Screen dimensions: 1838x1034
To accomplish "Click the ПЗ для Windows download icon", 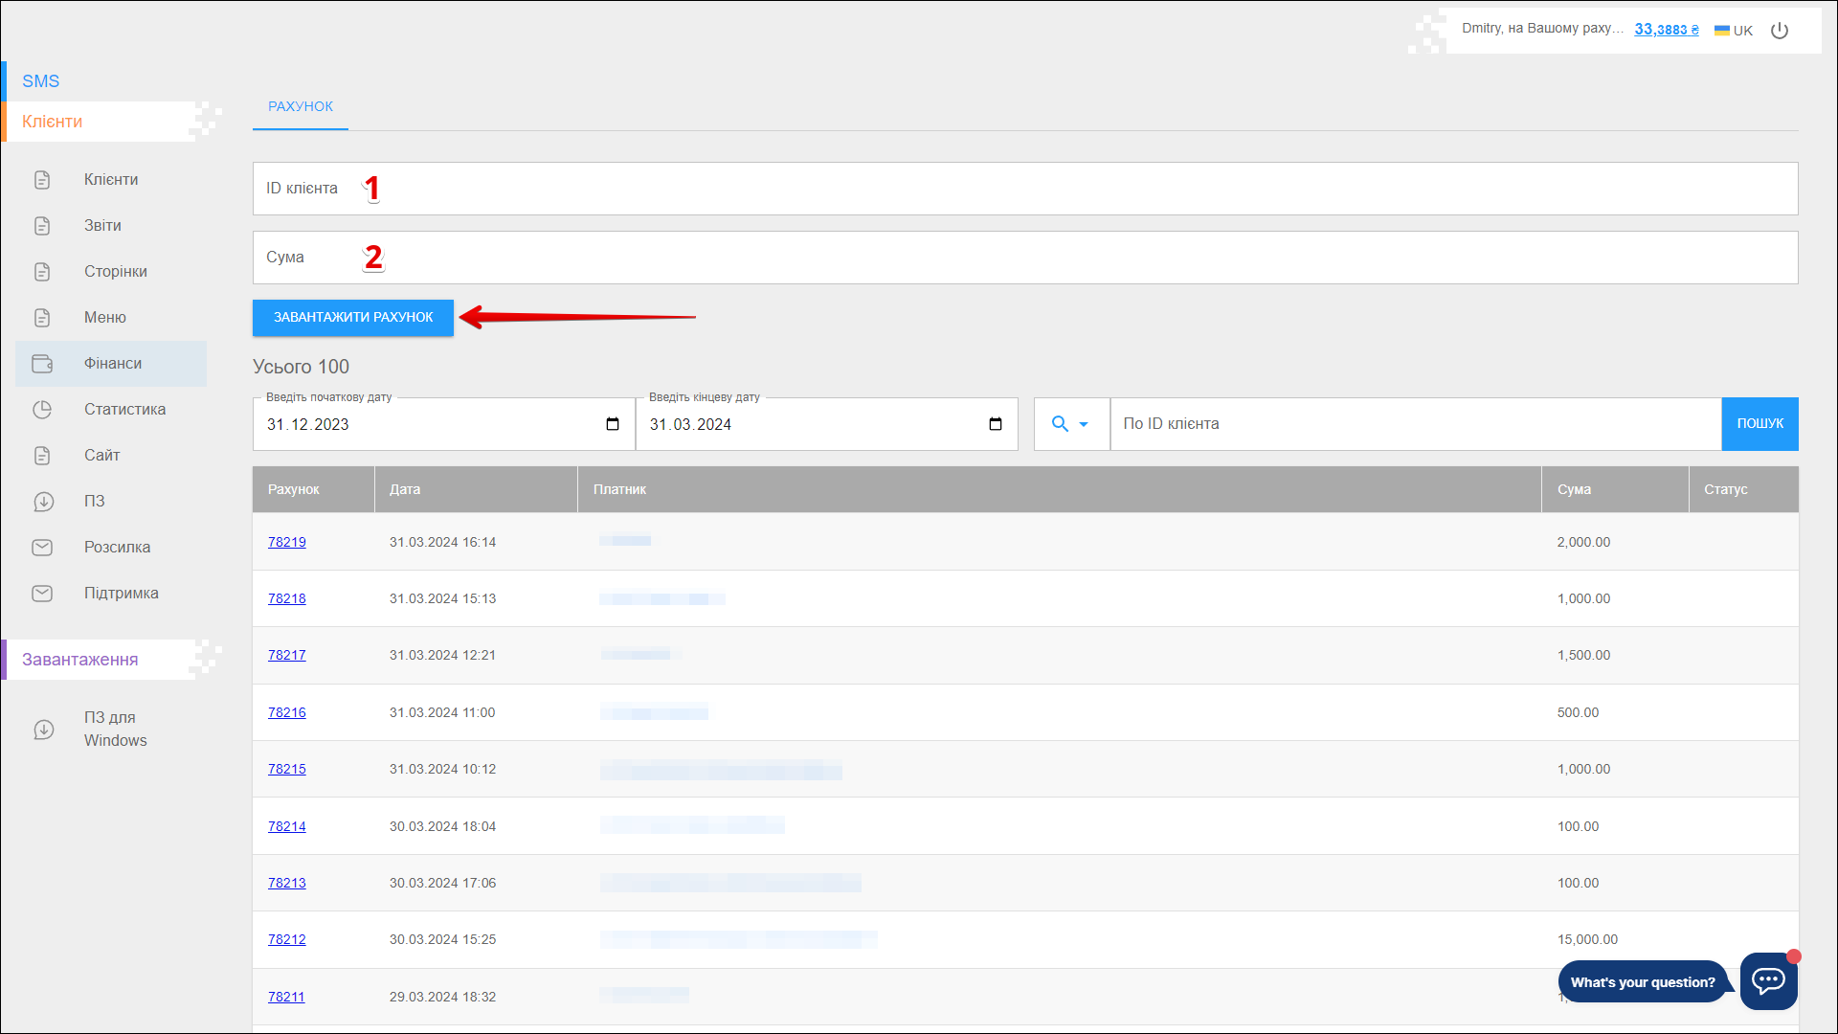I will click(x=44, y=730).
